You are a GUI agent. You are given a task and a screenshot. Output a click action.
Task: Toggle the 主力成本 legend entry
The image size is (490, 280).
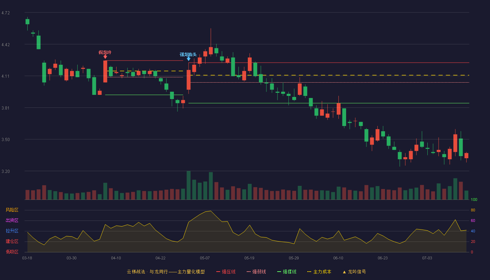click(x=319, y=272)
